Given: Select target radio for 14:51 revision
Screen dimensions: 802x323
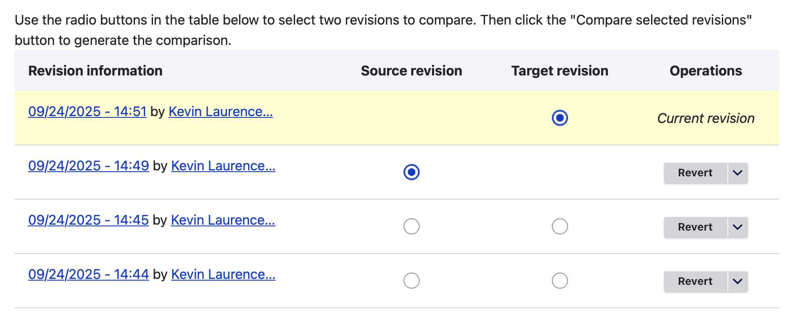Looking at the screenshot, I should pyautogui.click(x=560, y=118).
